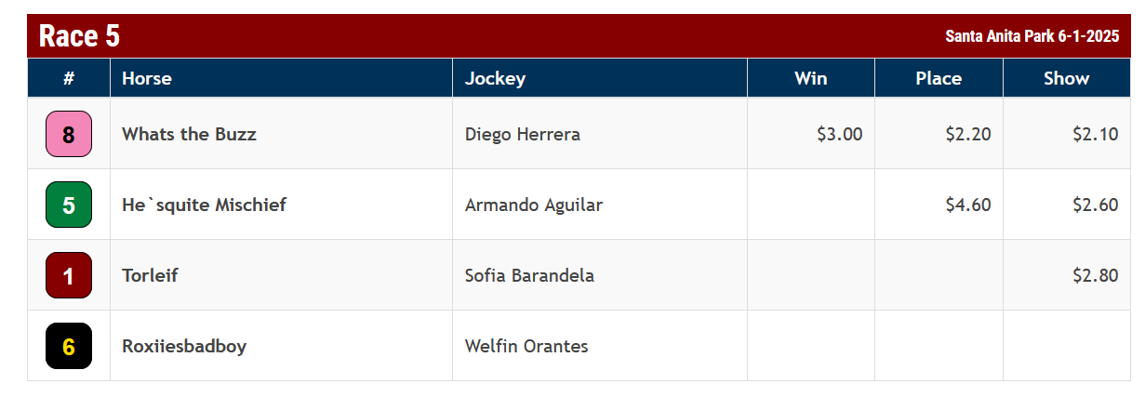The height and width of the screenshot is (397, 1145).
Task: Click the $4.60 place payout
Action: click(967, 205)
